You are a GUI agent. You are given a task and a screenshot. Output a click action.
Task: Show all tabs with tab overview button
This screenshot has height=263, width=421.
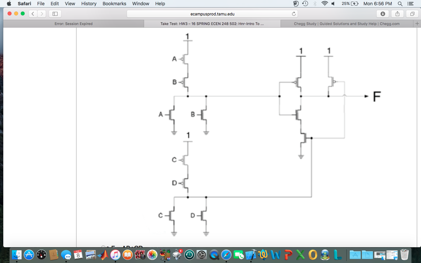click(x=412, y=14)
